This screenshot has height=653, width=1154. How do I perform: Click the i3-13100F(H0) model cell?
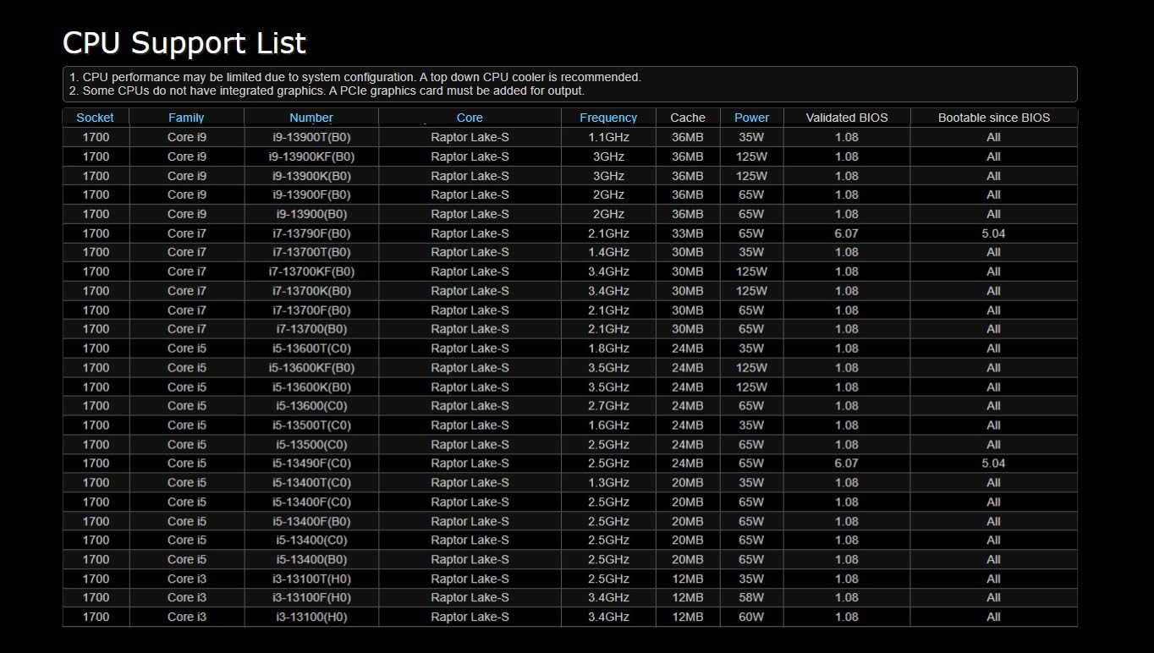[x=311, y=598]
